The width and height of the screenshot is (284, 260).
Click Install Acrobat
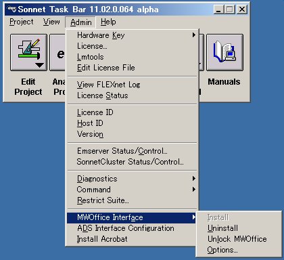pyautogui.click(x=132, y=239)
